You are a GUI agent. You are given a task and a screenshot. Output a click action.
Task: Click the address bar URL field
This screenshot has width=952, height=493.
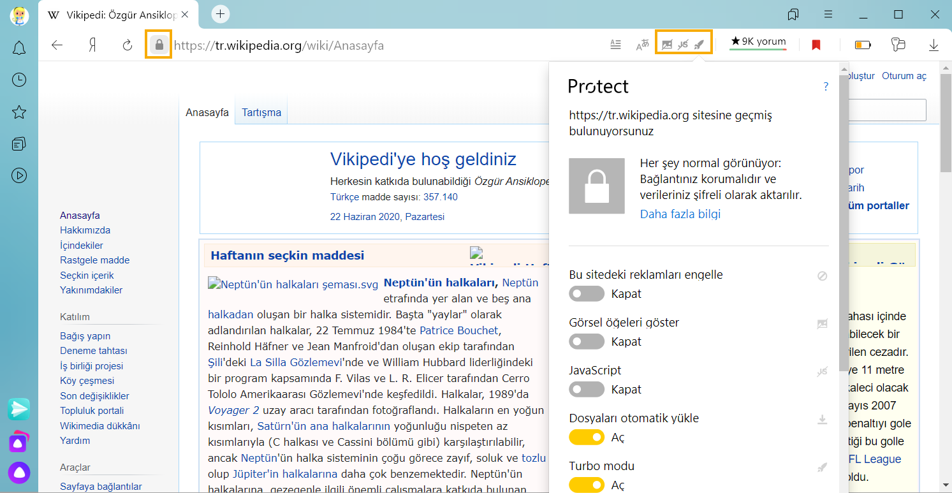[x=383, y=45]
